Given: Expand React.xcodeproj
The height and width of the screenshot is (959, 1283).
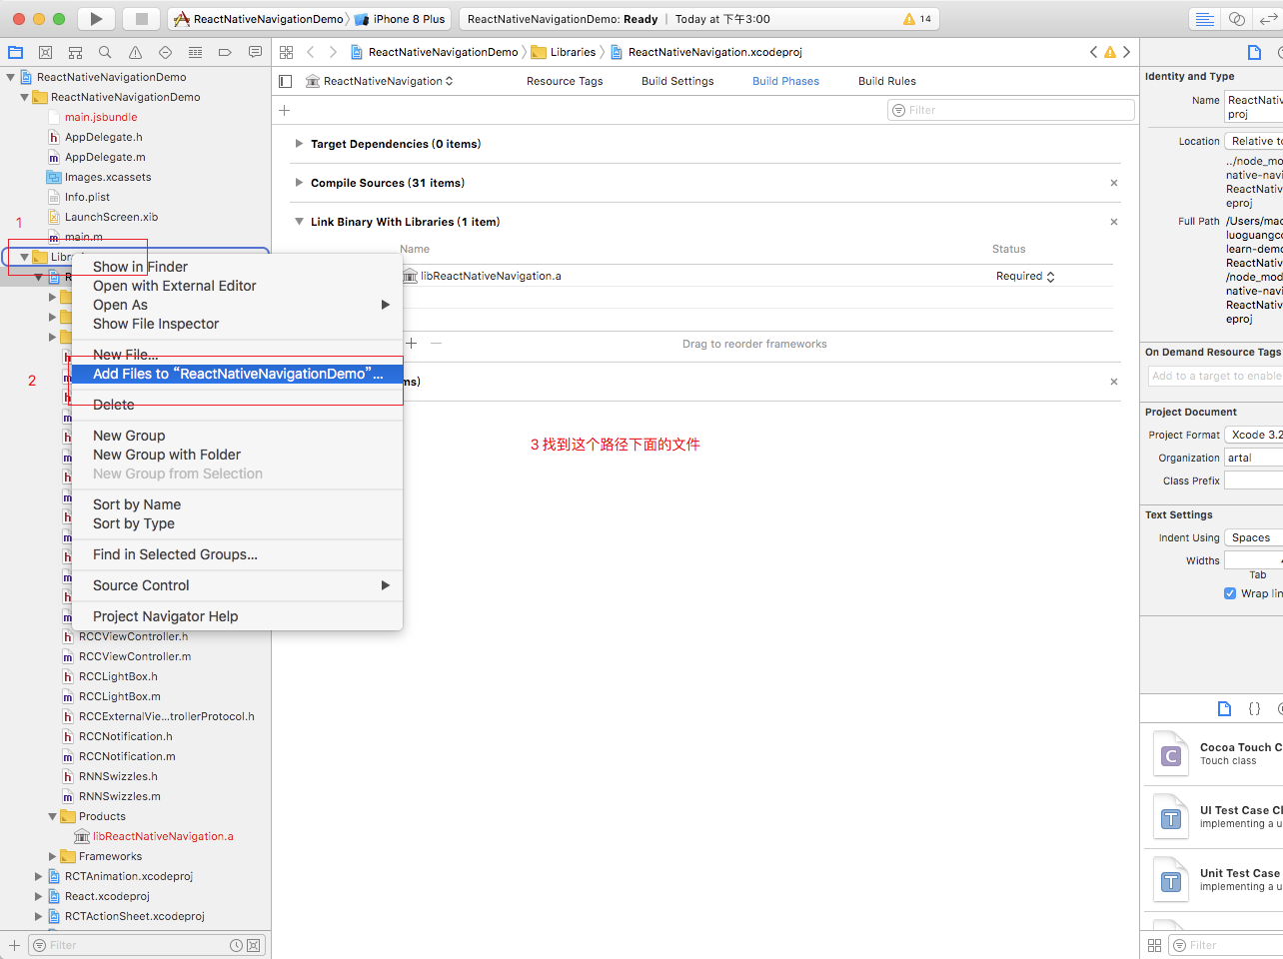Looking at the screenshot, I should coord(38,896).
